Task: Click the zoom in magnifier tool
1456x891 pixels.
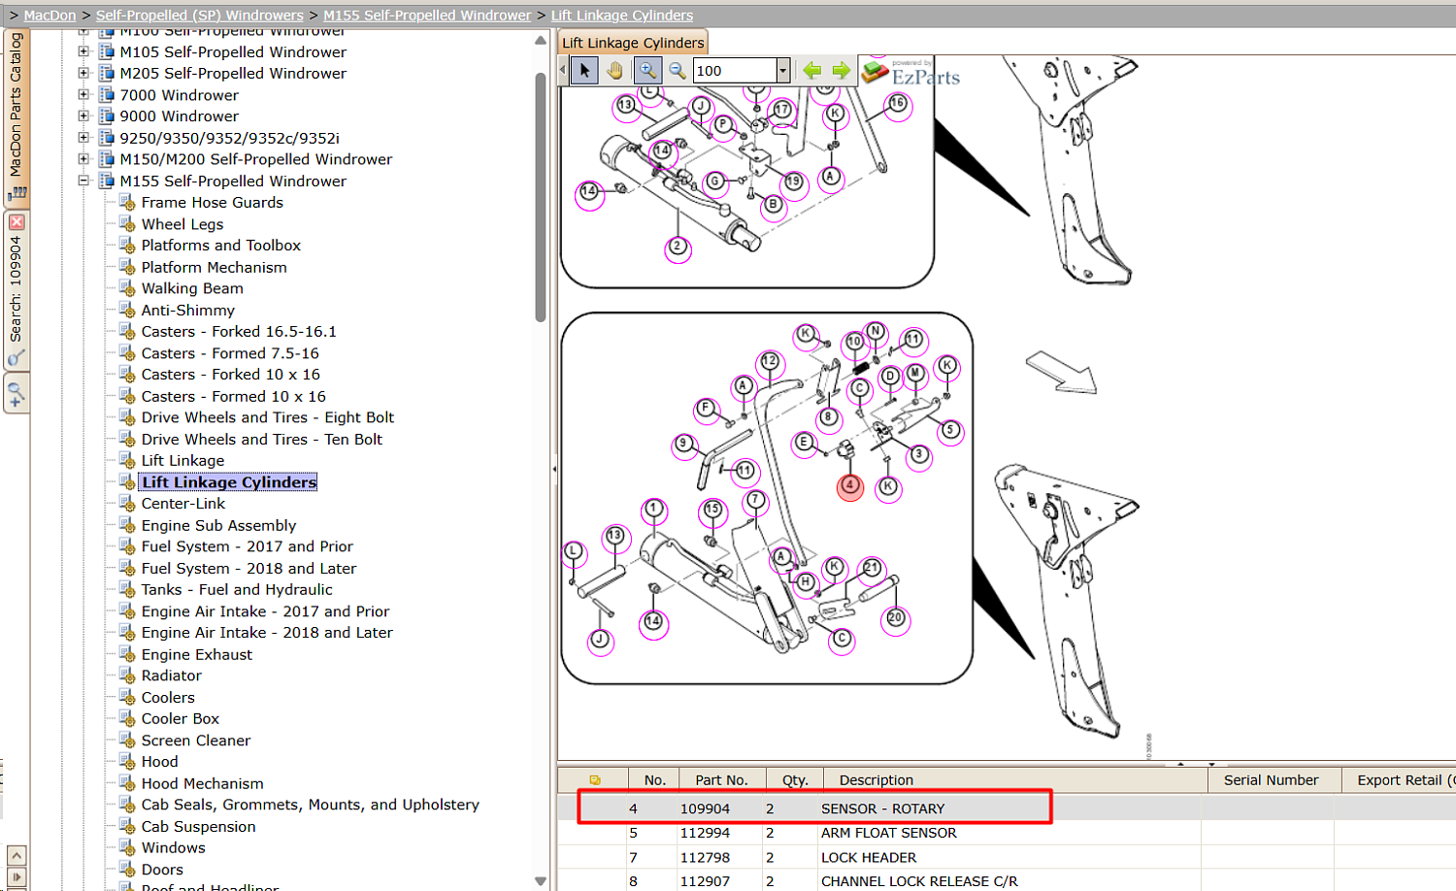Action: tap(647, 70)
